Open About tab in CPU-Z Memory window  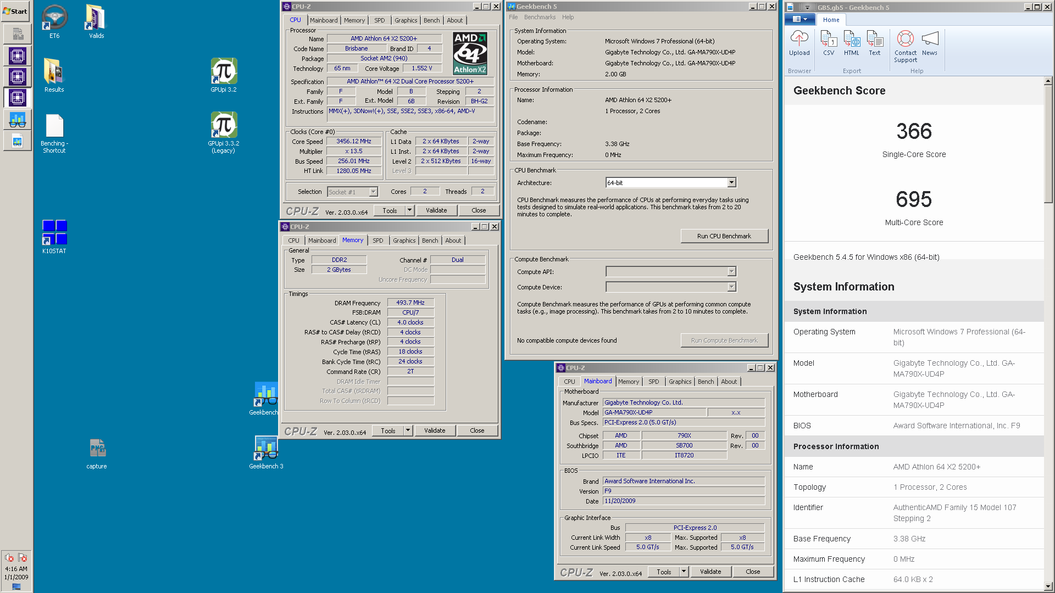[x=453, y=240]
